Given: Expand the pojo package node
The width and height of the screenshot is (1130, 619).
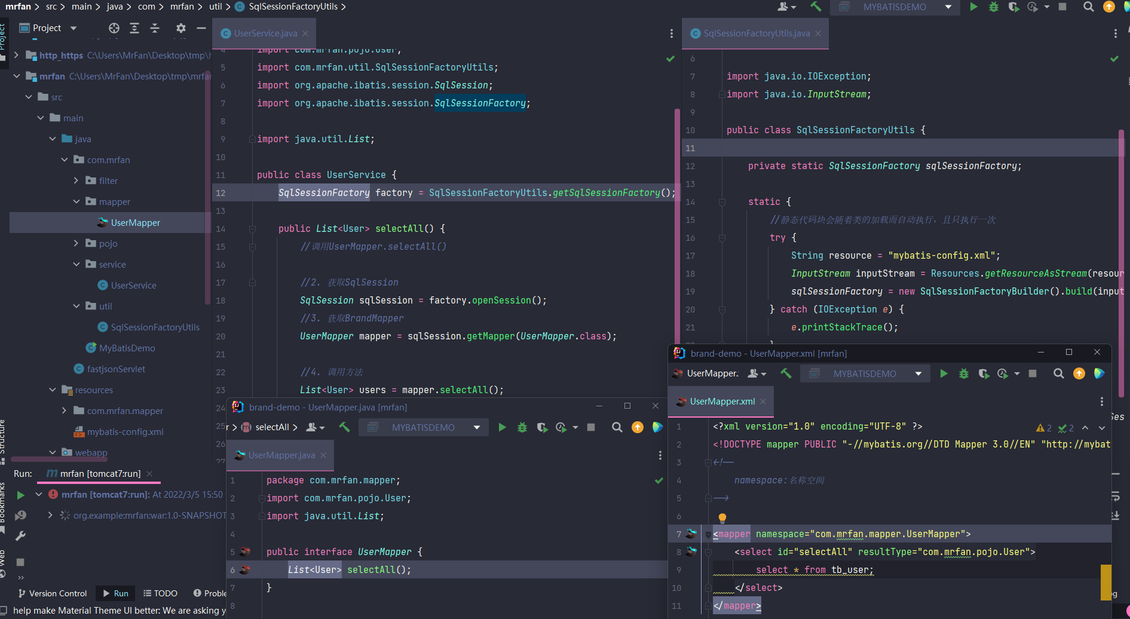Looking at the screenshot, I should 76,243.
